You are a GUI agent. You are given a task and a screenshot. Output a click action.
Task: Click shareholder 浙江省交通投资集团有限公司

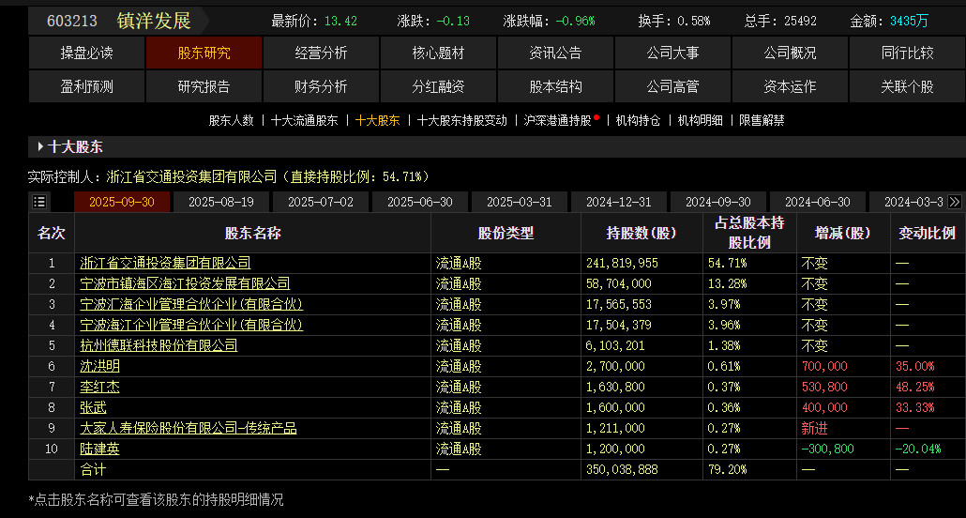165,264
